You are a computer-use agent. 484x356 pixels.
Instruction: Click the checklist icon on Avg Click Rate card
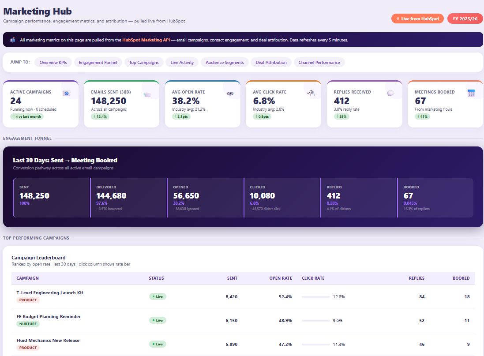310,93
